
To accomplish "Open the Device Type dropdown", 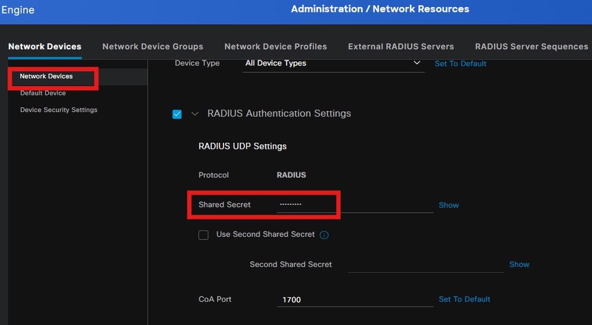I will point(333,63).
